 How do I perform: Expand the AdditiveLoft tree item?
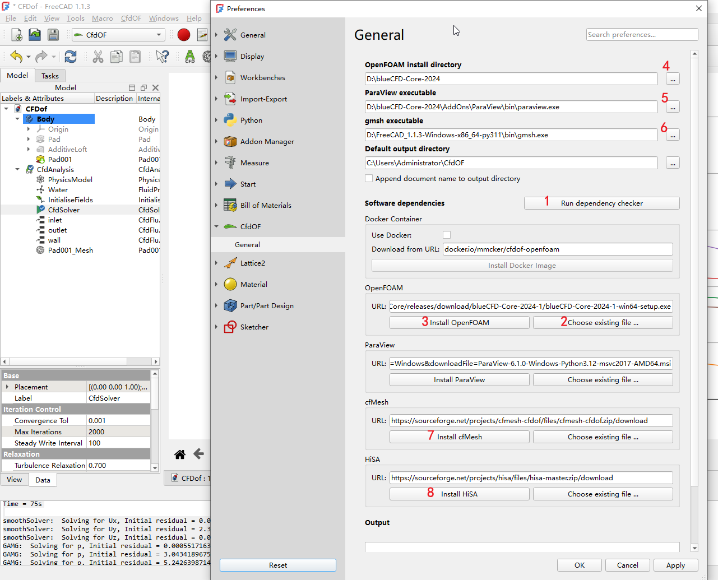point(29,149)
